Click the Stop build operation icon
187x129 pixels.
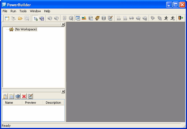point(145,18)
